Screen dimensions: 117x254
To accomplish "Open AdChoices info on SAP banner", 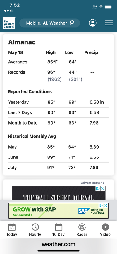I will click(x=101, y=206).
